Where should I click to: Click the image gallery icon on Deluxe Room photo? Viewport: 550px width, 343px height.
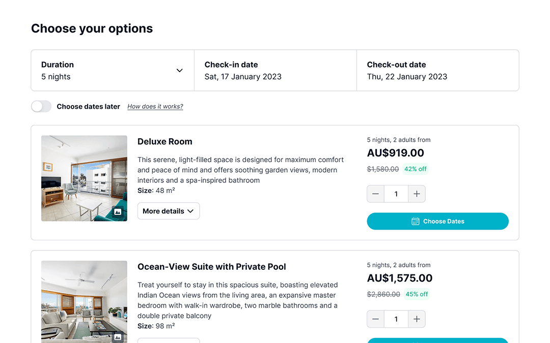pos(118,212)
